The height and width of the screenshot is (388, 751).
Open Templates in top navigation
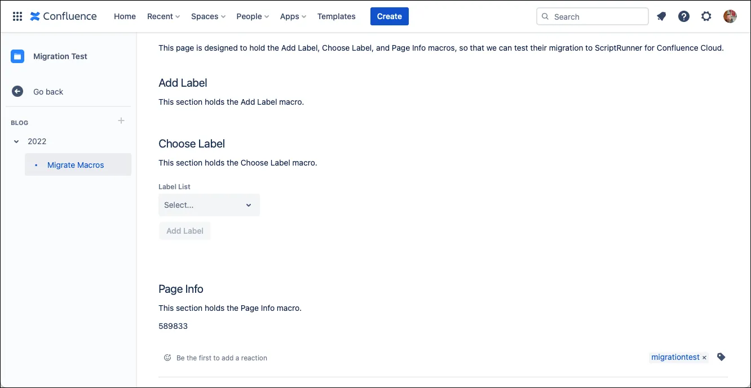pos(337,16)
